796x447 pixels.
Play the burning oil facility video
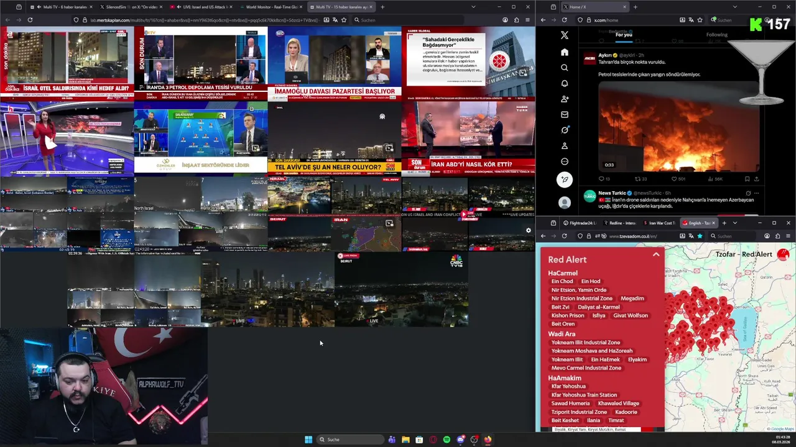(x=678, y=127)
